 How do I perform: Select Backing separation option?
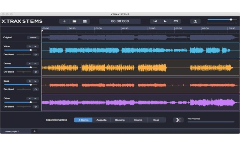coord(120,120)
